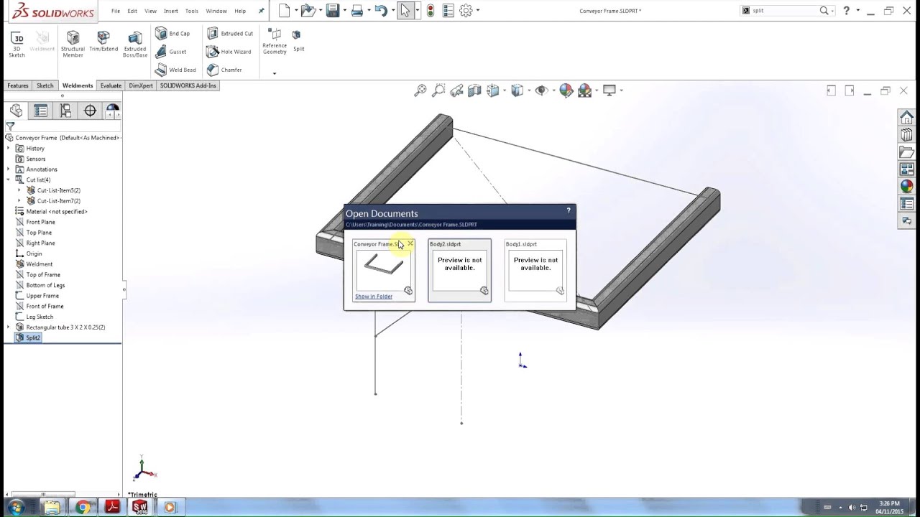Screen dimensions: 920x517
Task: Open the DisplayManager tab
Action: [x=113, y=111]
